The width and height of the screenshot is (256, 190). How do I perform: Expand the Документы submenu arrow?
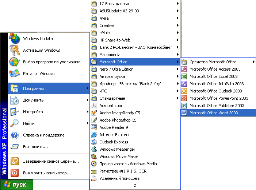click(88, 100)
